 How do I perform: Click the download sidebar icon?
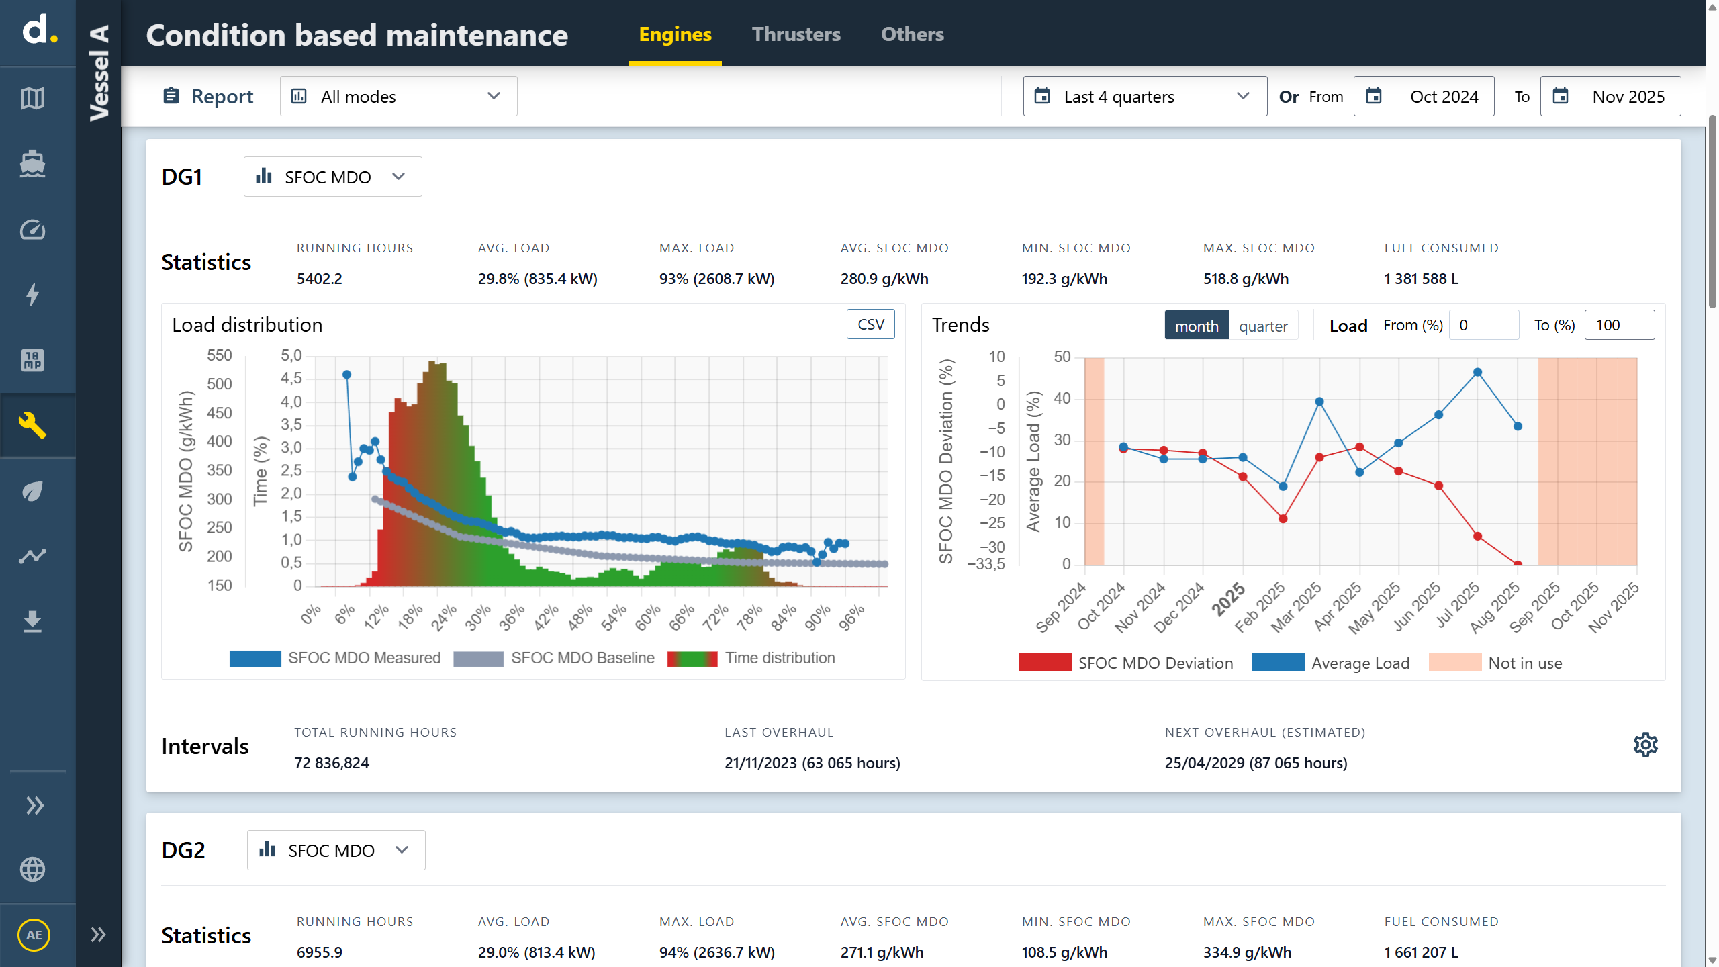(x=32, y=622)
